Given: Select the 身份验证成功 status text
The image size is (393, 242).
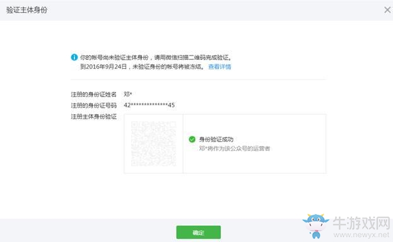Looking at the screenshot, I should (216, 139).
